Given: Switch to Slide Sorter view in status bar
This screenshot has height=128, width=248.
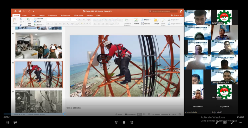Looking at the screenshot, I should 144,115.
